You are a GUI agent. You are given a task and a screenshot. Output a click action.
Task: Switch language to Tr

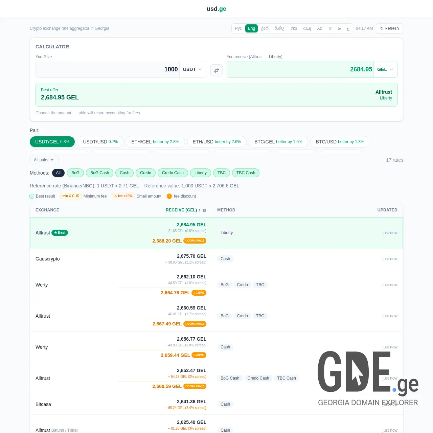330,28
